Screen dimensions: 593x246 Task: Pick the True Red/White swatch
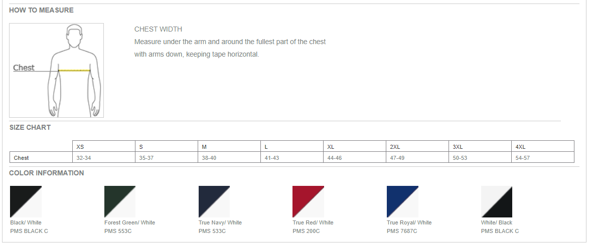(308, 202)
